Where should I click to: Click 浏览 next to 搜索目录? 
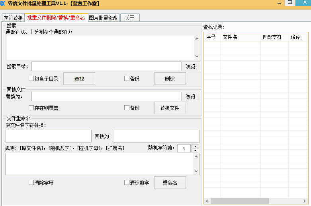190,66
